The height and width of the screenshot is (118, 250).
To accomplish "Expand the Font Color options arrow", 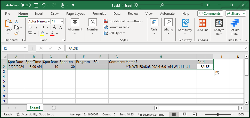I will [57, 34].
